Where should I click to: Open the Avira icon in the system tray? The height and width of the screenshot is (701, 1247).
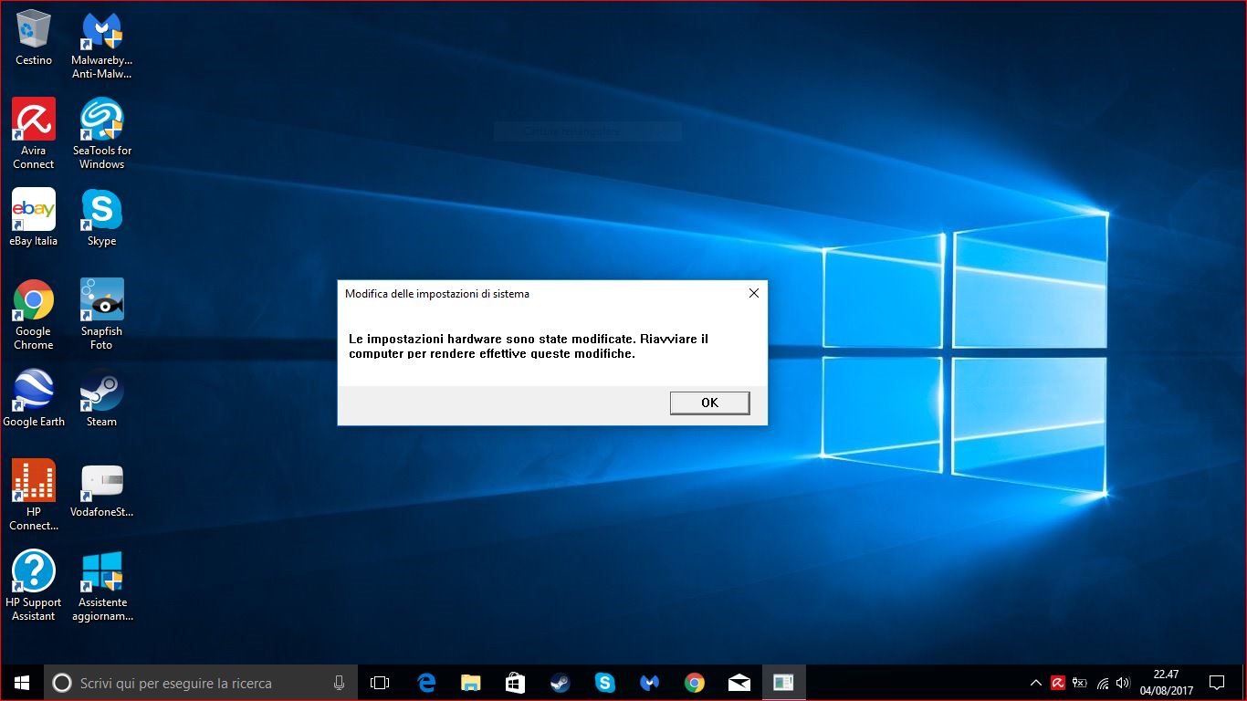pos(1058,683)
